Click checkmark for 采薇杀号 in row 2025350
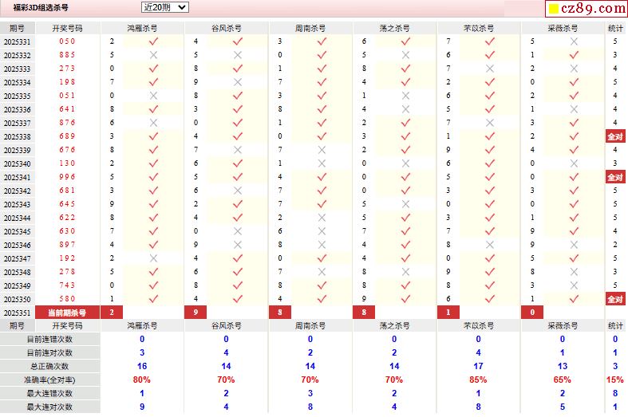 pyautogui.click(x=574, y=299)
